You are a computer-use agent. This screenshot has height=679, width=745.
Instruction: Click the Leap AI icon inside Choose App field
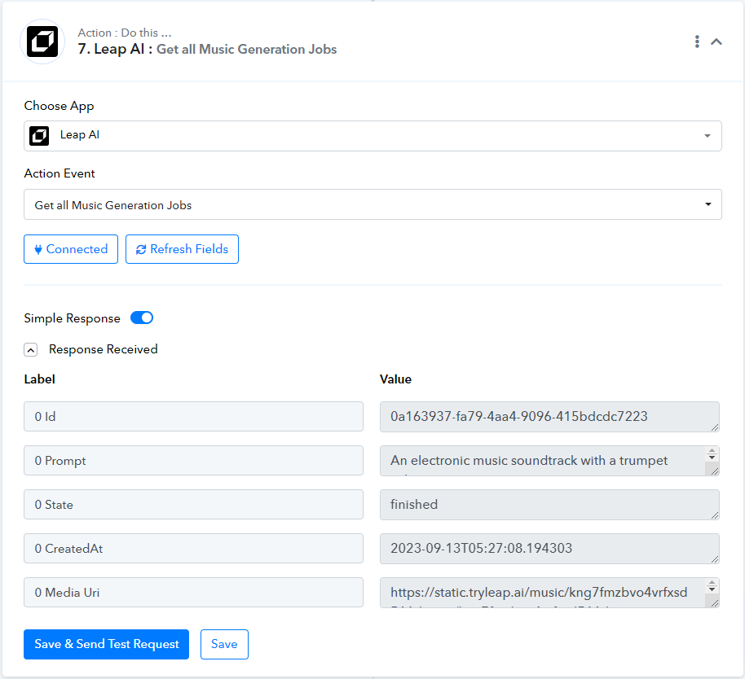pyautogui.click(x=39, y=136)
